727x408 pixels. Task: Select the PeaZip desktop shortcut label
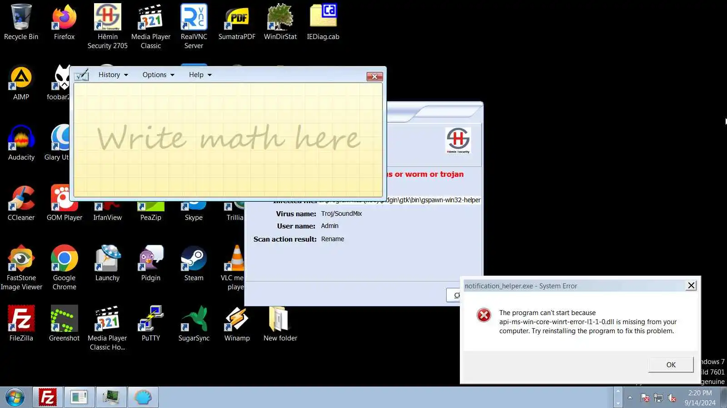pyautogui.click(x=151, y=218)
